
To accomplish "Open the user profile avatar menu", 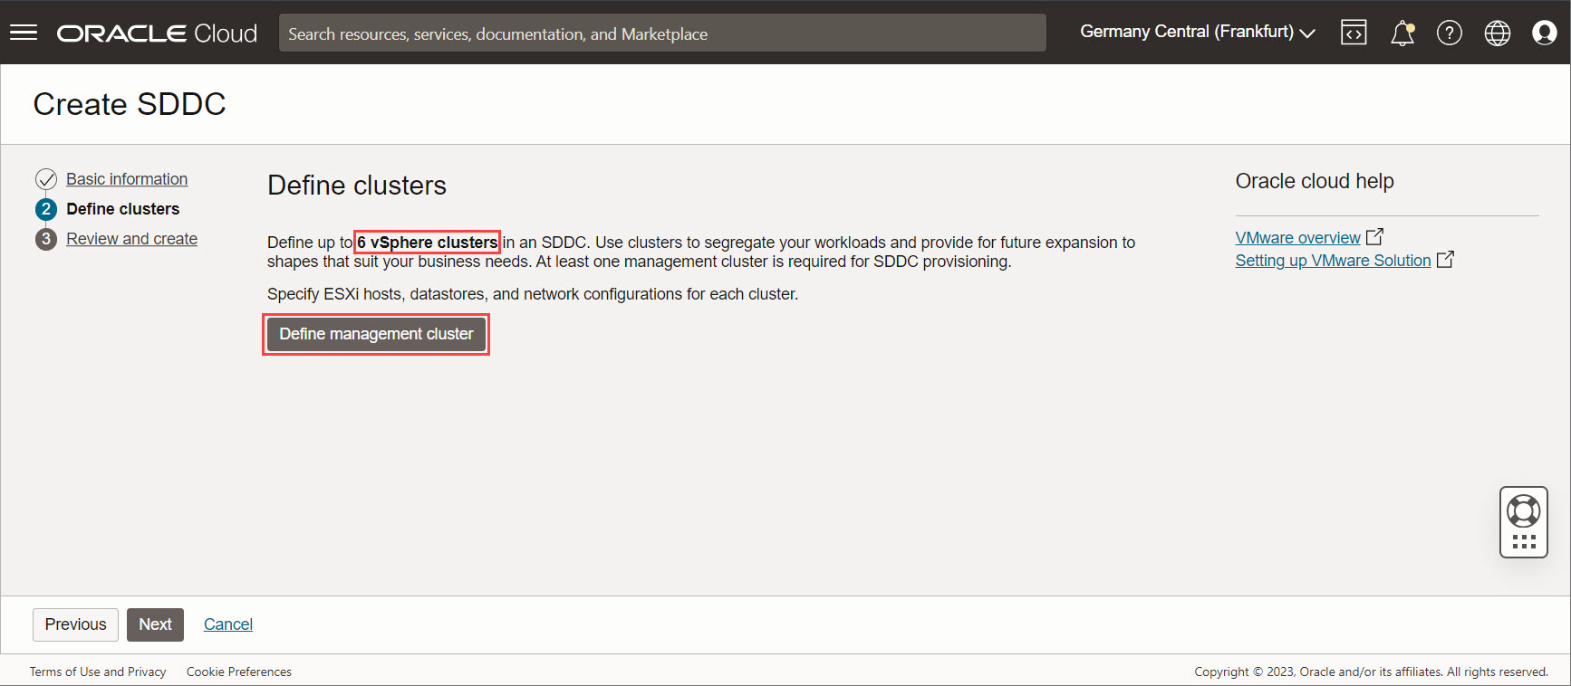I will click(1545, 33).
